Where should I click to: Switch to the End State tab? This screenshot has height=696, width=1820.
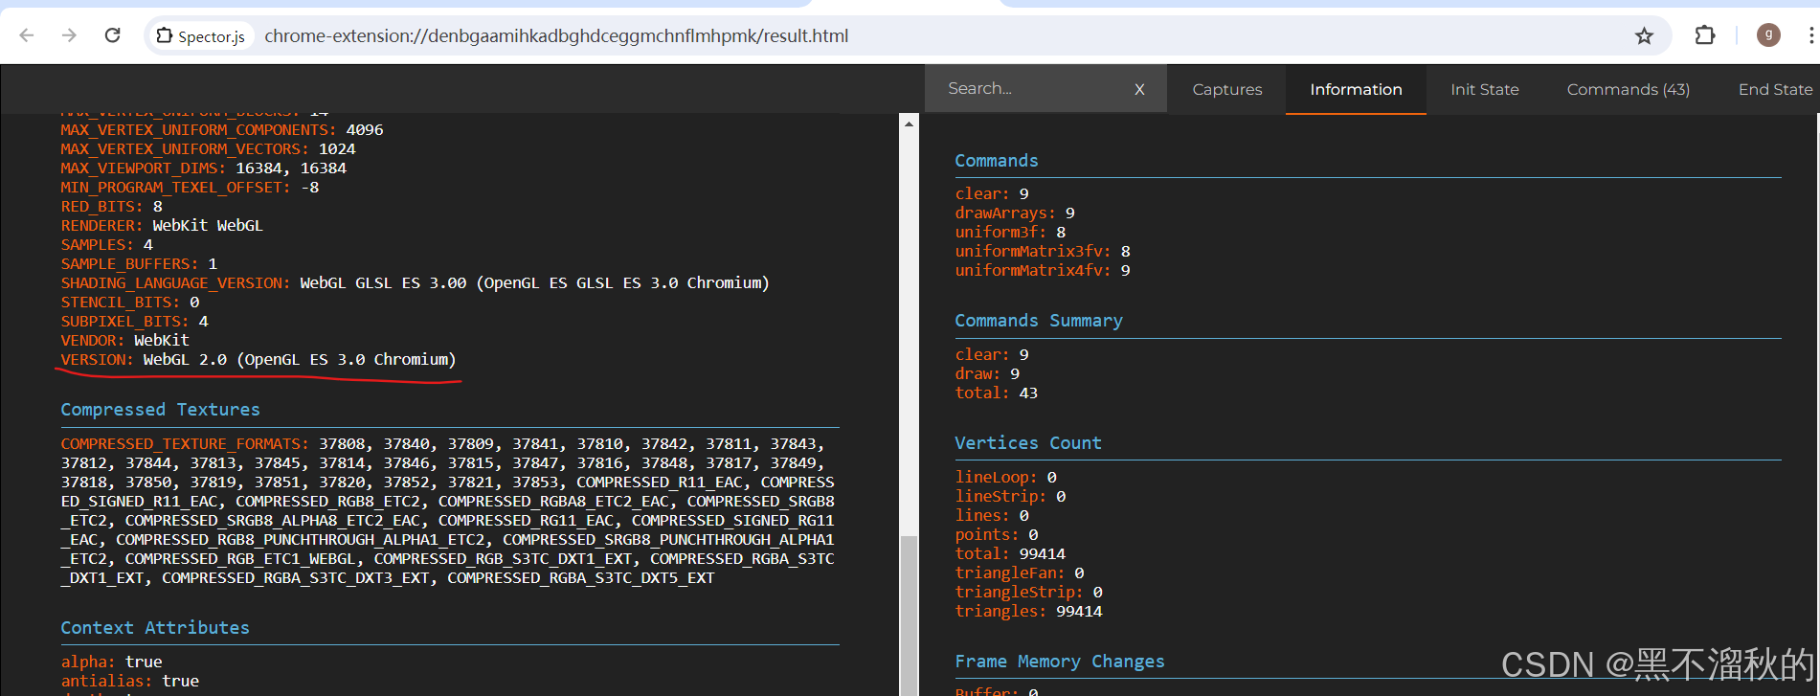pos(1775,89)
